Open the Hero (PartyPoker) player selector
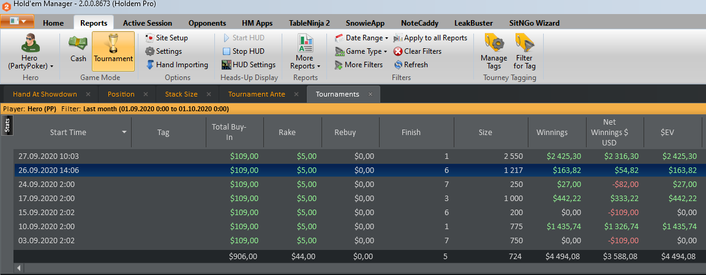This screenshot has height=275, width=706. (31, 51)
